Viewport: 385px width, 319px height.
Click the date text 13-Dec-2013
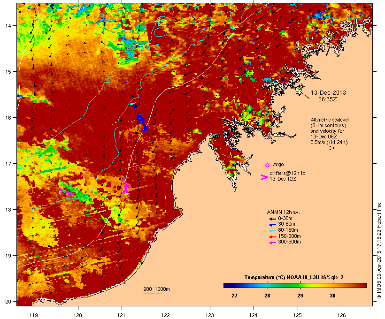[328, 93]
